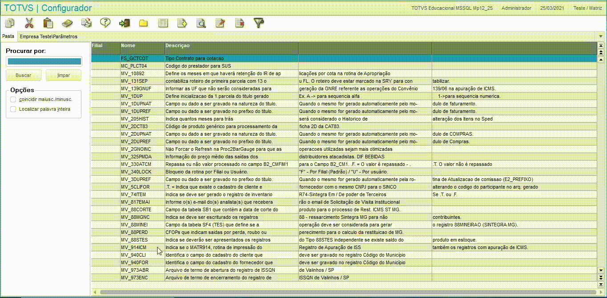Open the tab bar dropdown arrow

[601, 36]
